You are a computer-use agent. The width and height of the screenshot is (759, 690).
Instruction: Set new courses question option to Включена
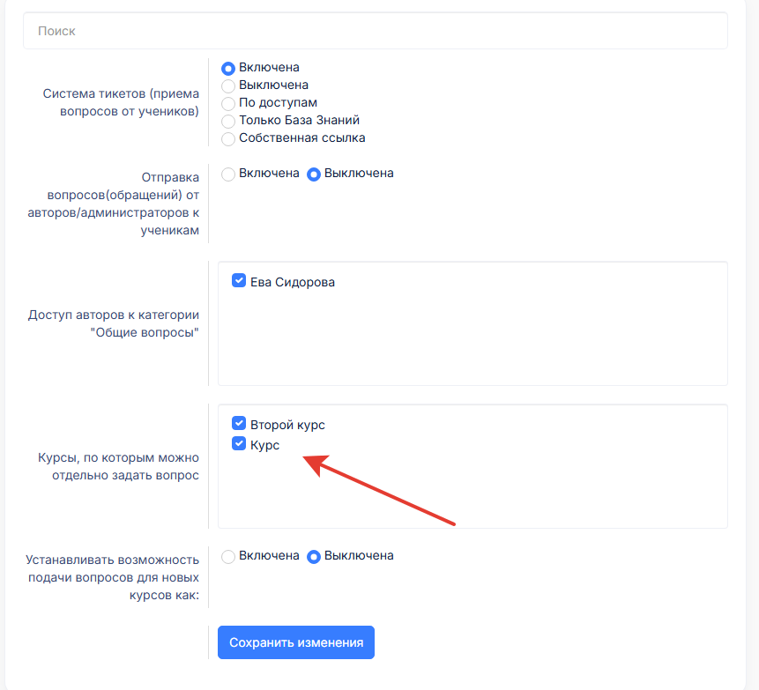click(228, 556)
